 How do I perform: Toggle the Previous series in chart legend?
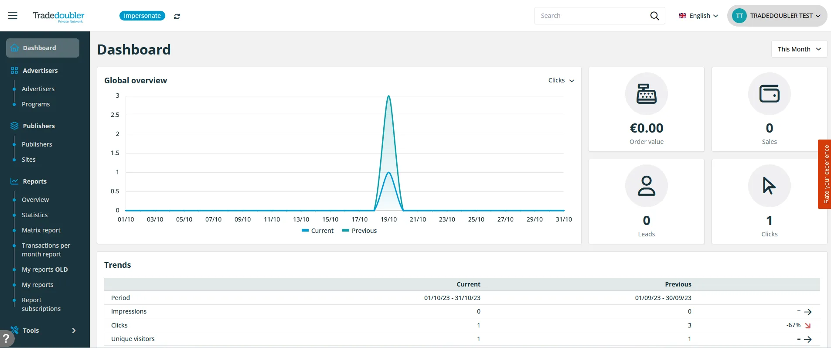pyautogui.click(x=360, y=231)
